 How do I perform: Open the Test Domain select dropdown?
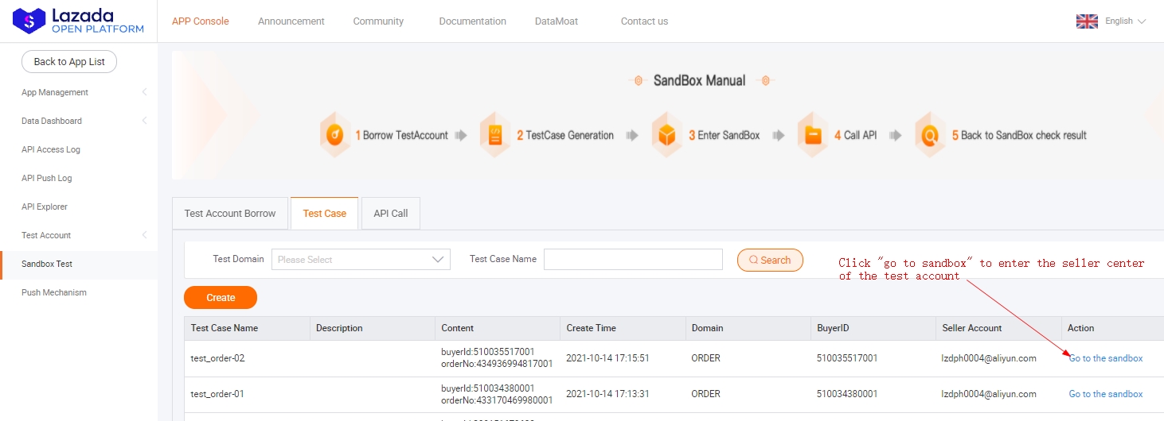click(x=361, y=260)
